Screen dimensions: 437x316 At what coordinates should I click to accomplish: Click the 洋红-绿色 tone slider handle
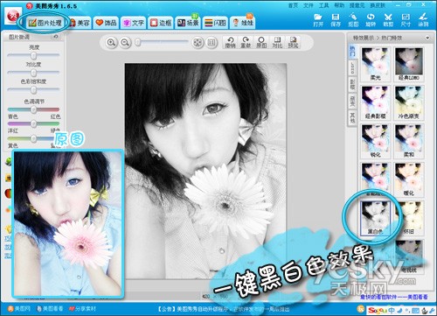(33, 123)
